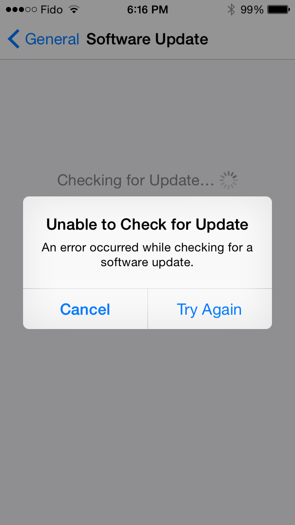Tap the Software Update page title
Screen dimensions: 295x525
(x=147, y=39)
